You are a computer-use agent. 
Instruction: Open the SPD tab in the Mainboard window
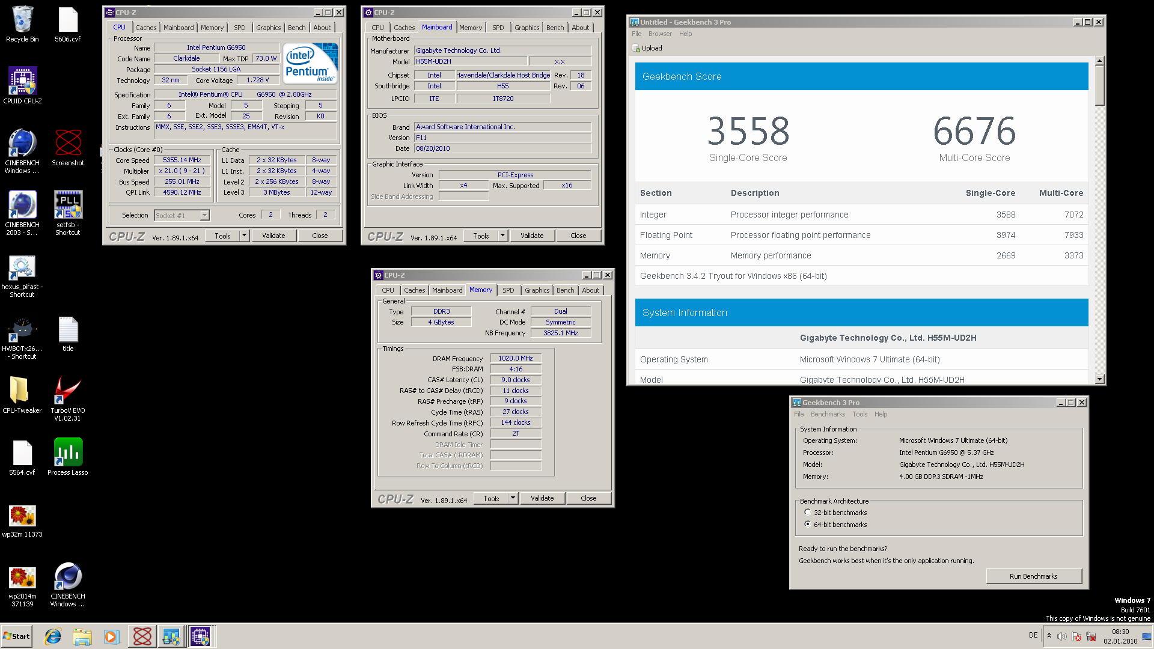click(498, 28)
